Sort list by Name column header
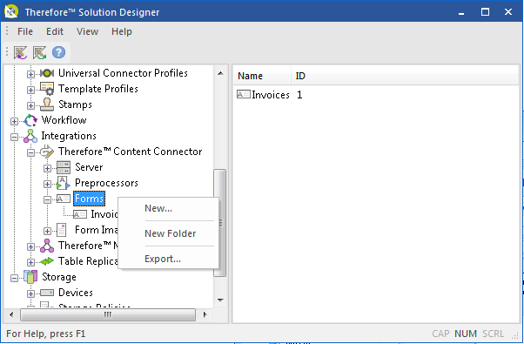 [x=262, y=77]
